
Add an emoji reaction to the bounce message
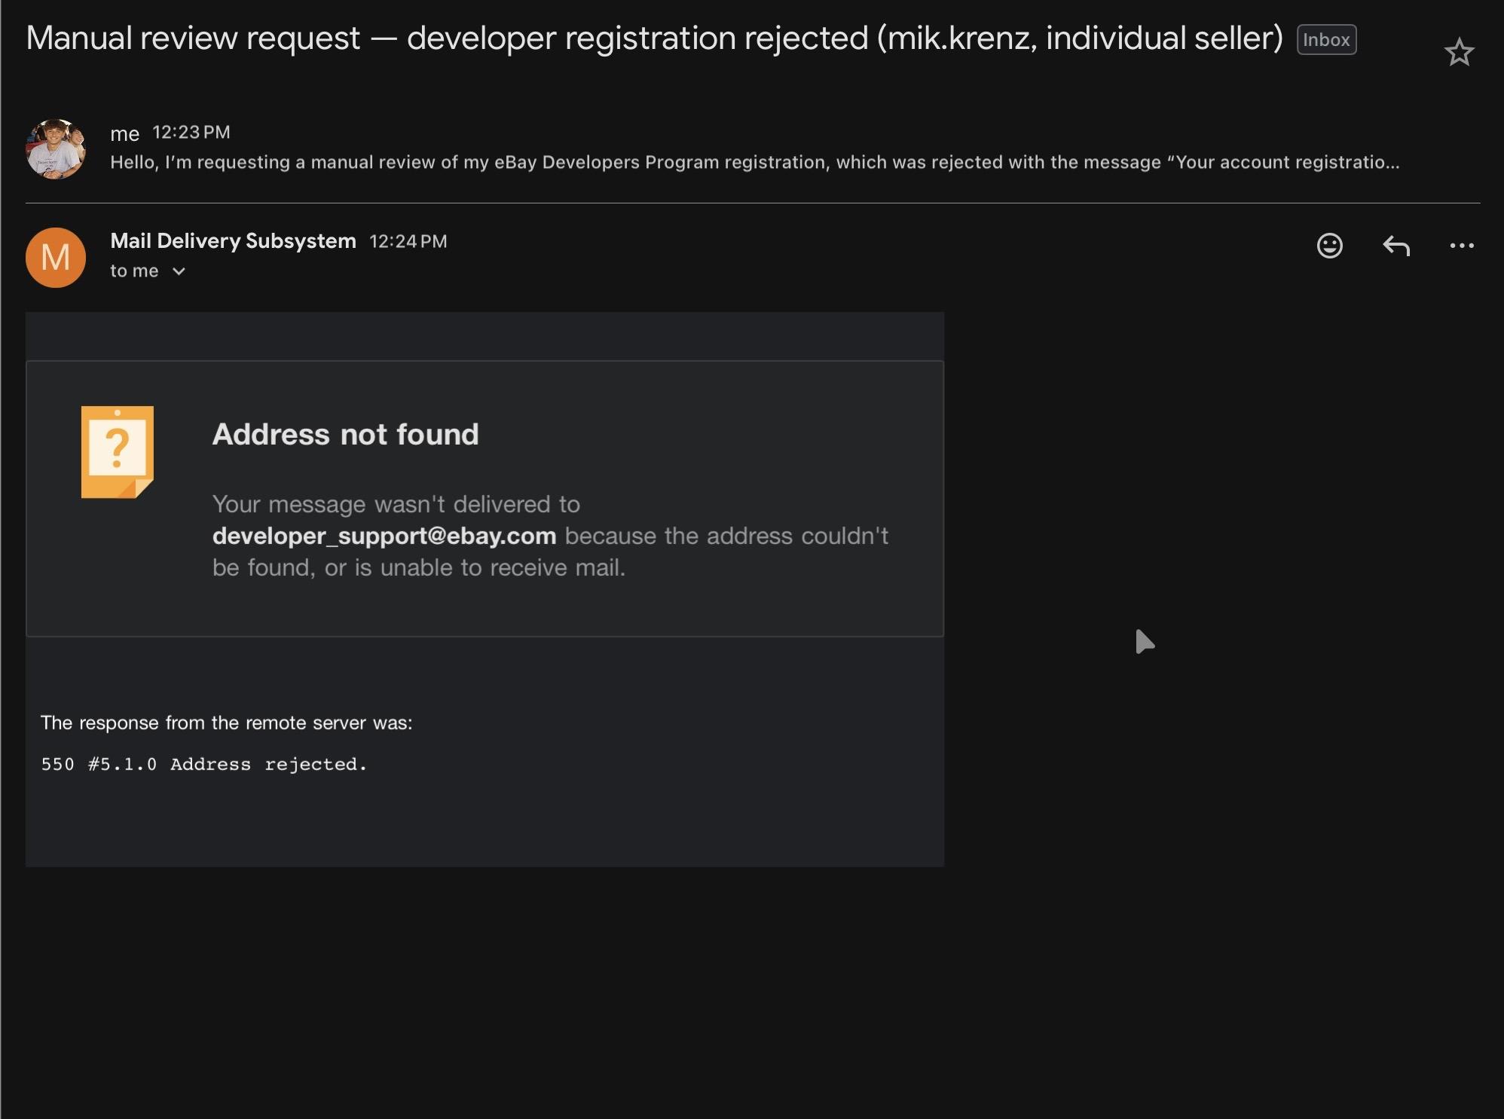pyautogui.click(x=1329, y=246)
